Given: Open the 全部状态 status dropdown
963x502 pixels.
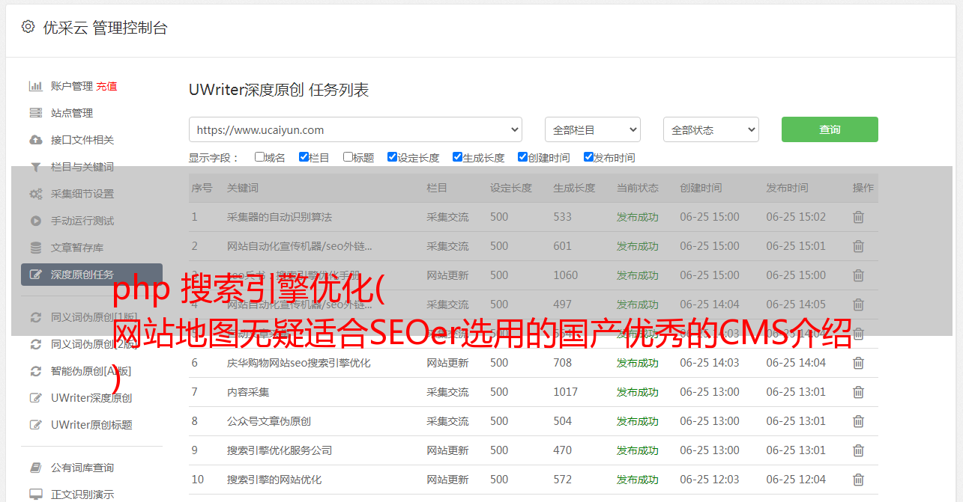Looking at the screenshot, I should pos(710,129).
